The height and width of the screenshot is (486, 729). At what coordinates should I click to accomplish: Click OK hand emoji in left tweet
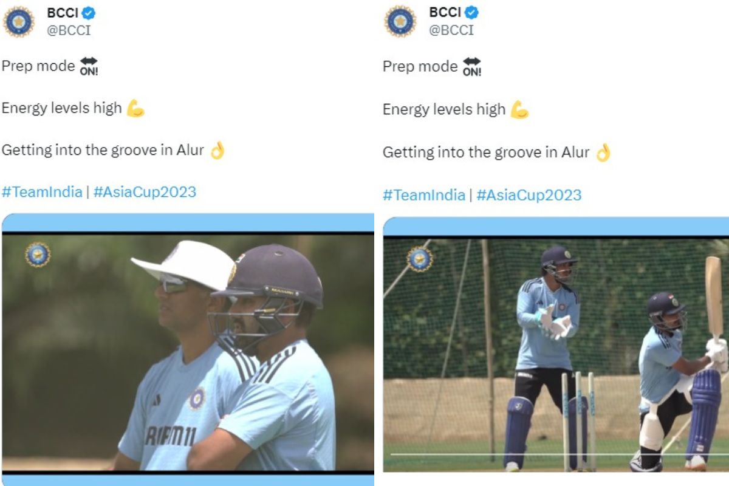[x=217, y=150]
